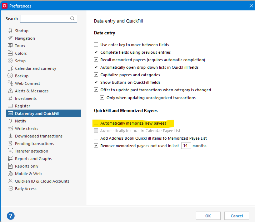Uncheck Remove memorized payees not used
This screenshot has width=255, height=222.
[x=96, y=145]
